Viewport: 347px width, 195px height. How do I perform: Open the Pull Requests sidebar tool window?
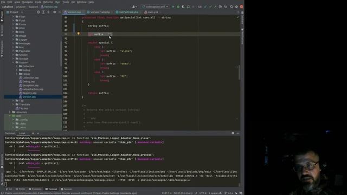click(x=2, y=49)
